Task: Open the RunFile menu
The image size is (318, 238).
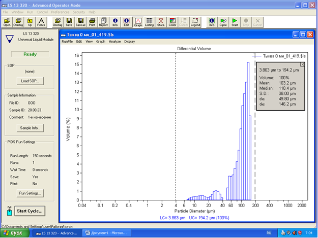Action: tap(67, 41)
